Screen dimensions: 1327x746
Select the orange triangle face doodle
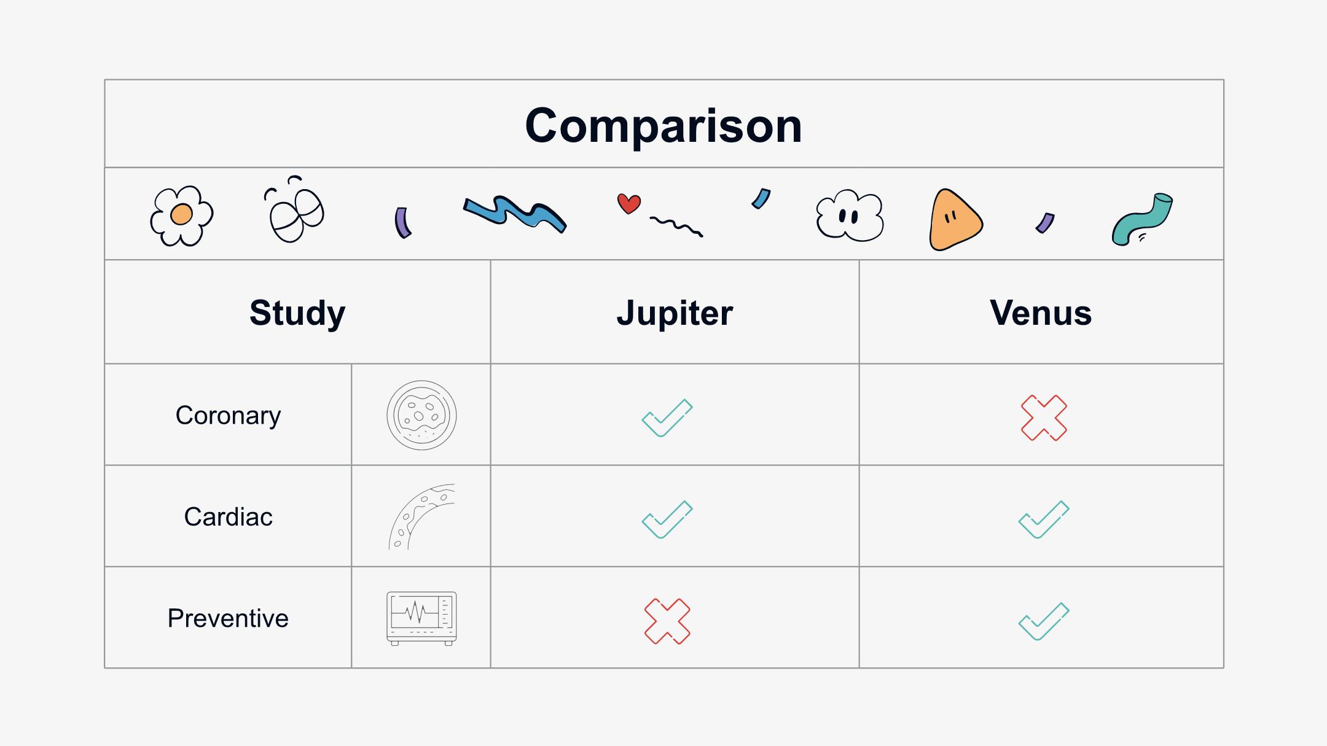tap(955, 220)
